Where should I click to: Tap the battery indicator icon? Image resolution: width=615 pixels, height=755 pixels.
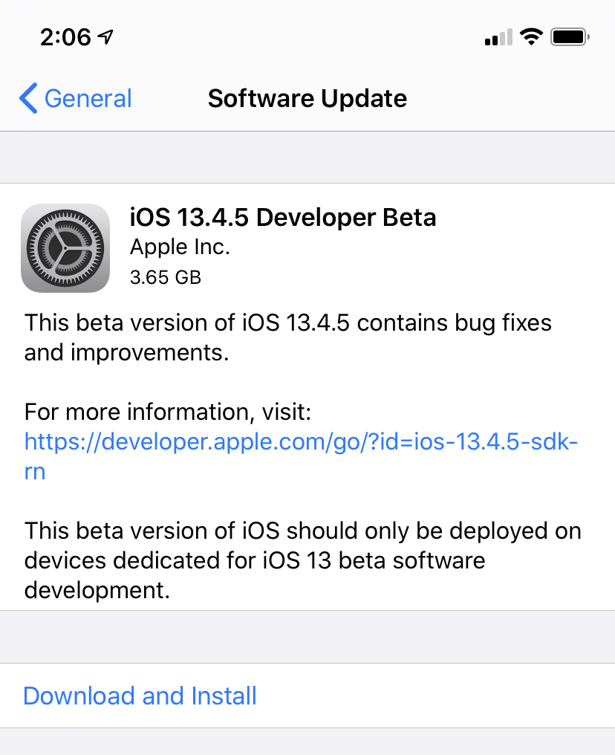[x=570, y=36]
